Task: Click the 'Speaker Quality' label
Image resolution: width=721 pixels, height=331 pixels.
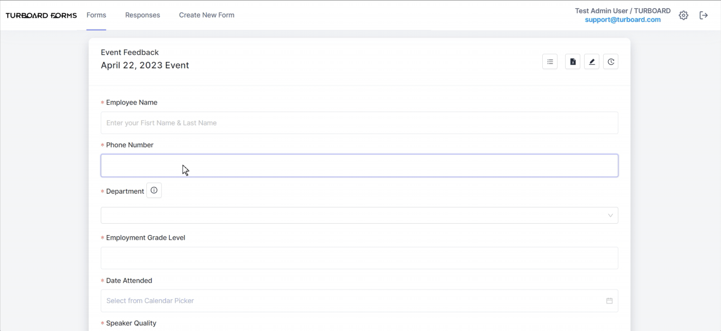Action: pyautogui.click(x=131, y=323)
